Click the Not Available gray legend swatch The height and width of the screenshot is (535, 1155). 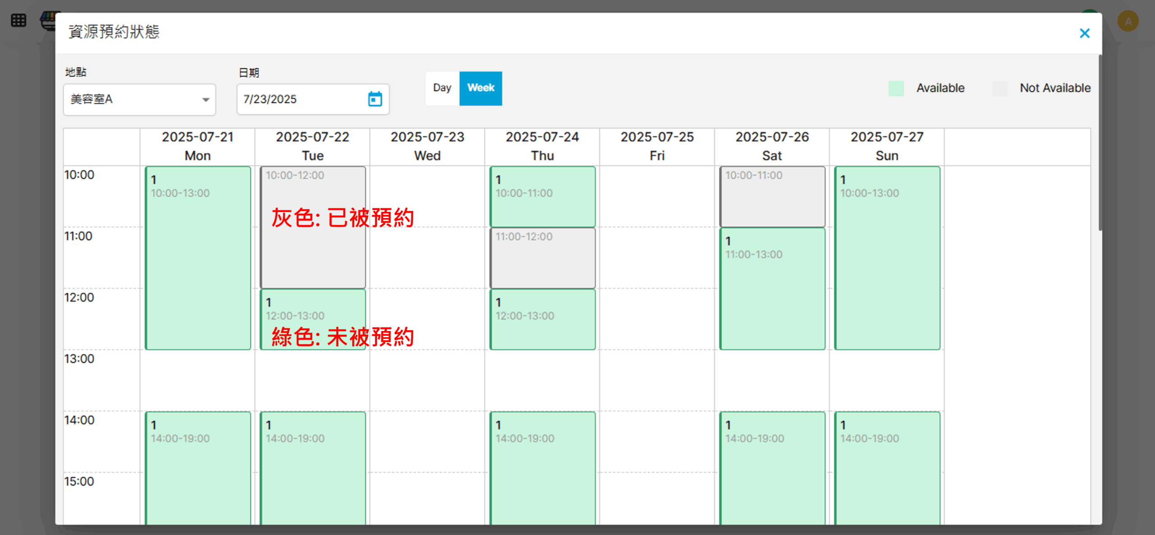tap(1000, 88)
